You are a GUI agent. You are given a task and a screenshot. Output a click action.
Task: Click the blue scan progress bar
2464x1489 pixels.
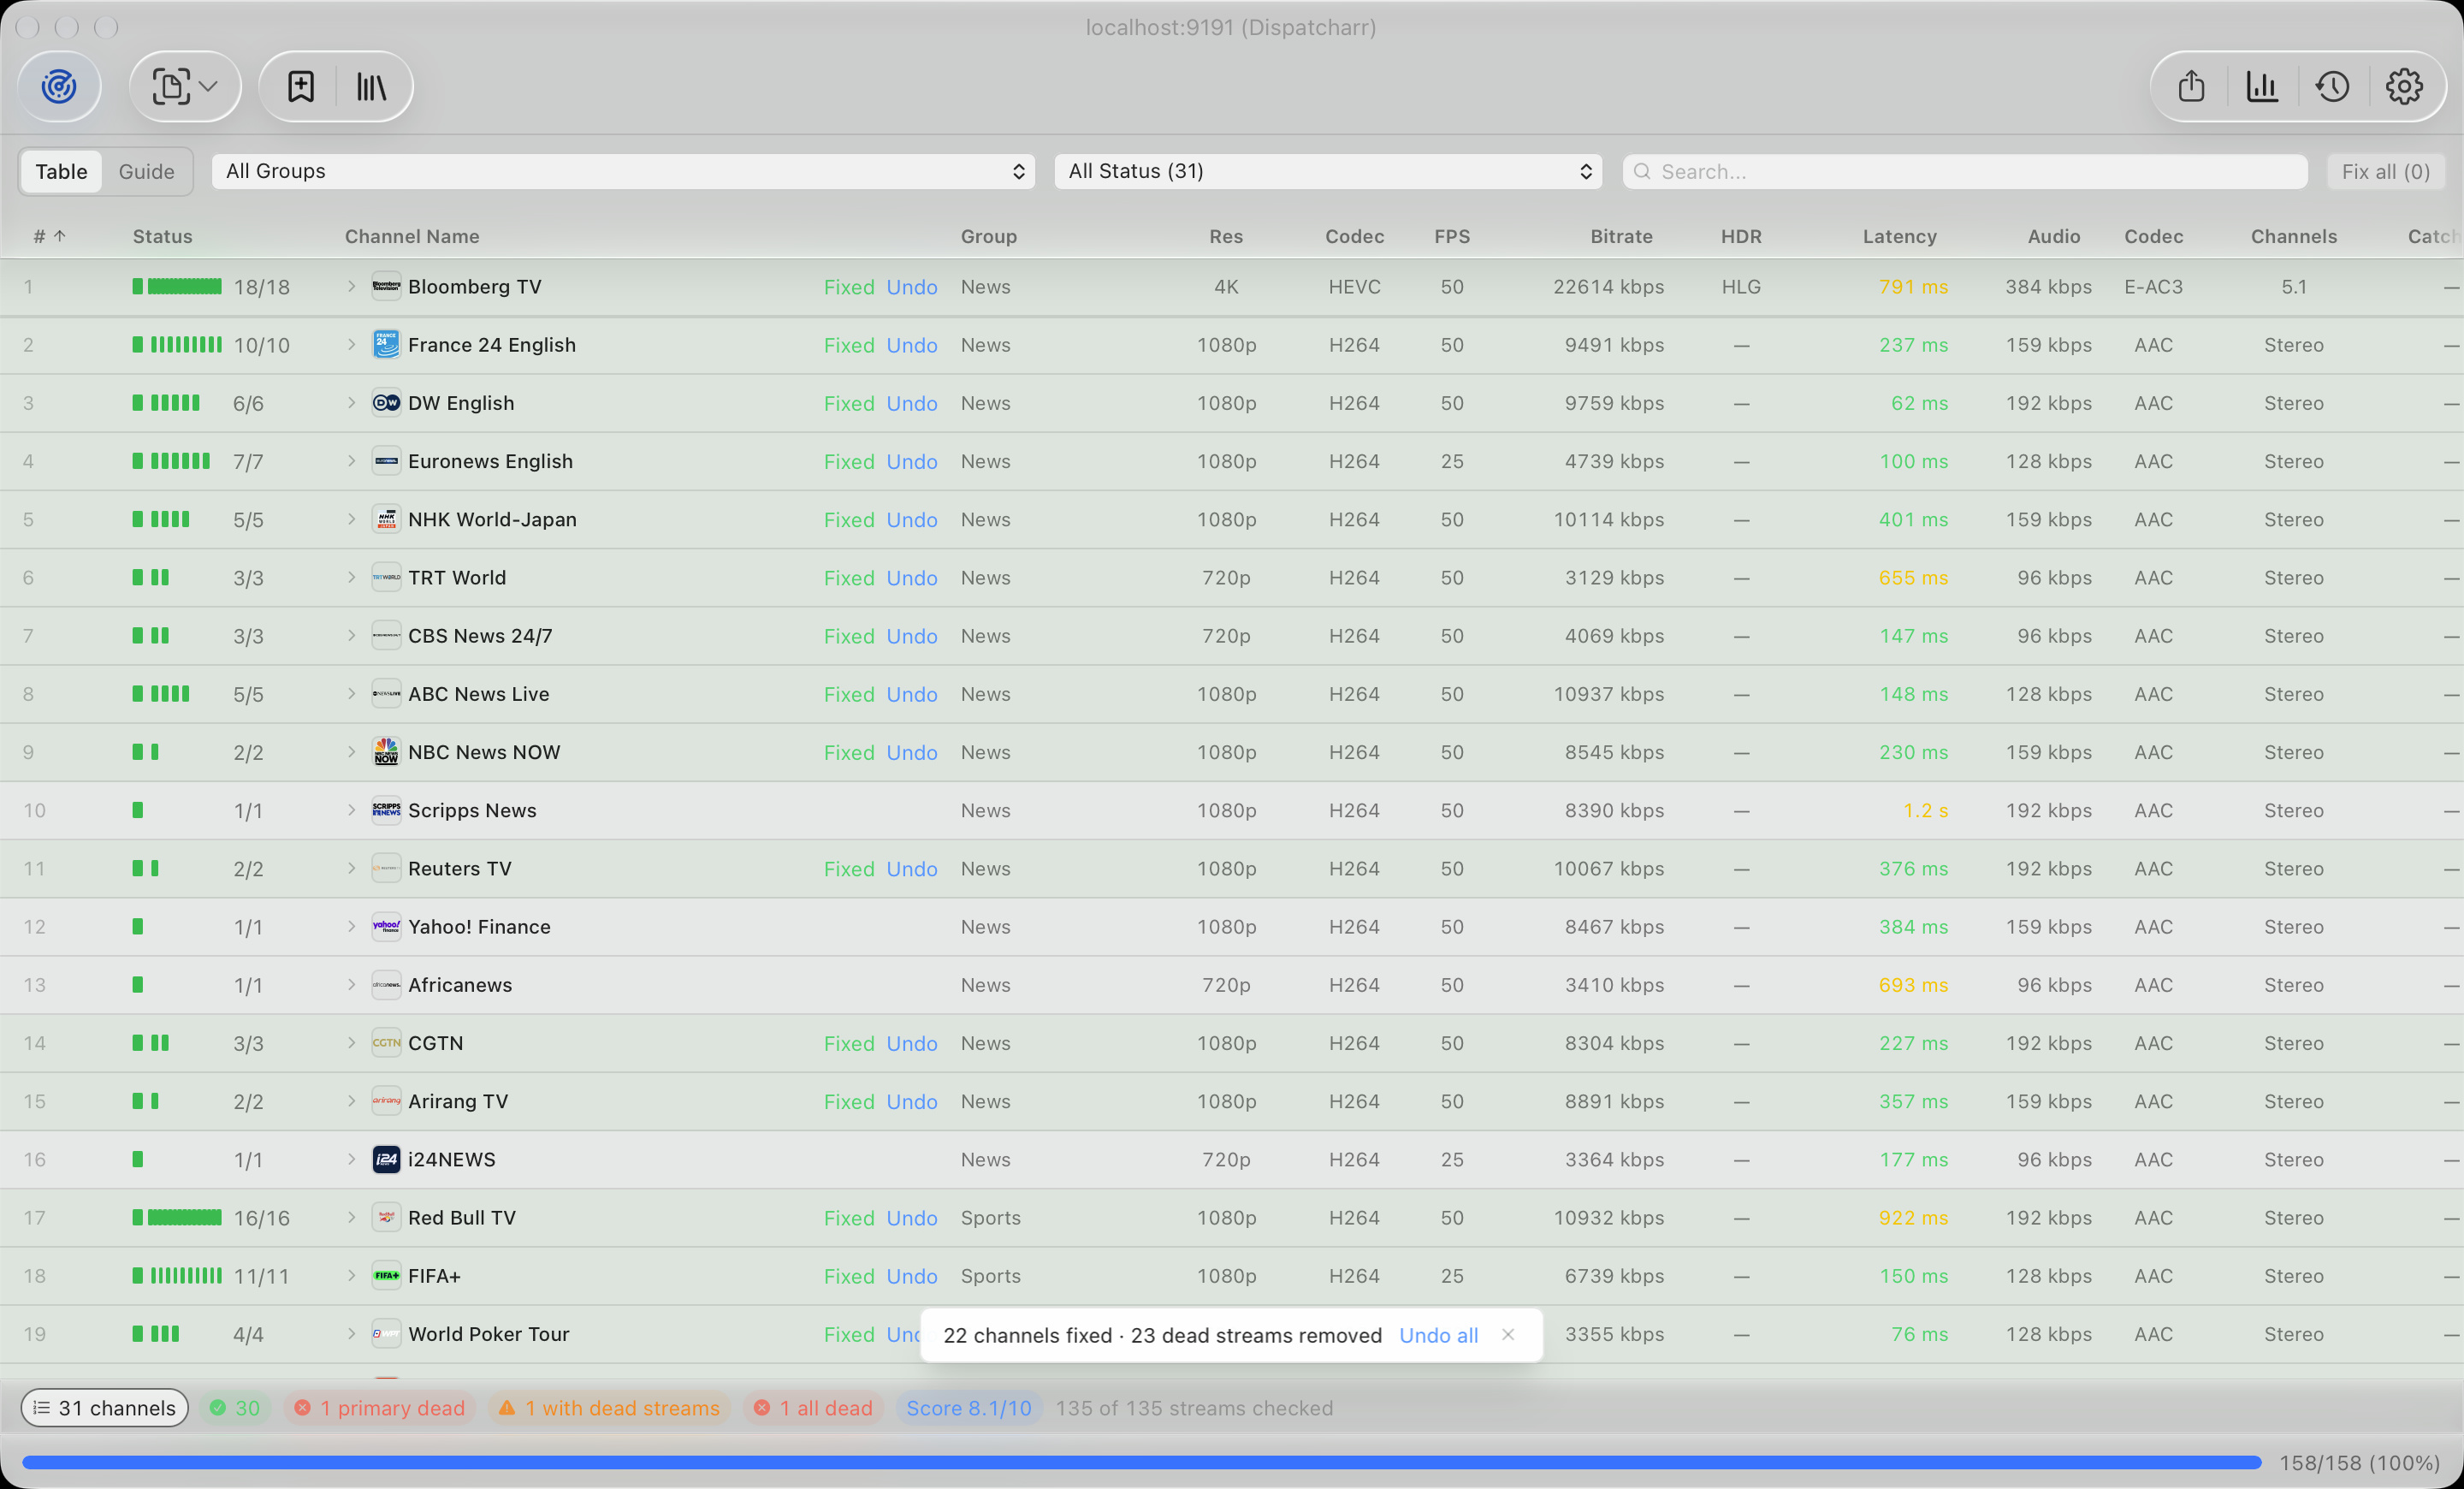click(x=1142, y=1462)
